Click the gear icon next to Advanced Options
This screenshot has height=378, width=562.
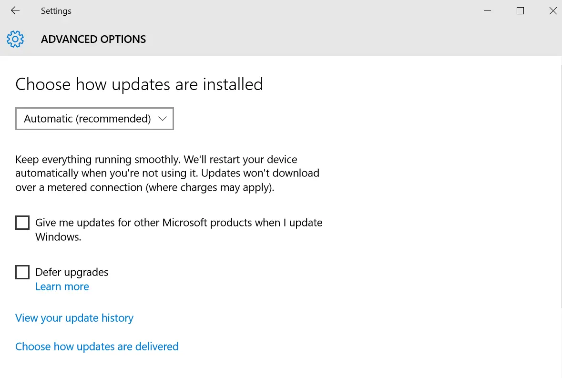point(16,39)
